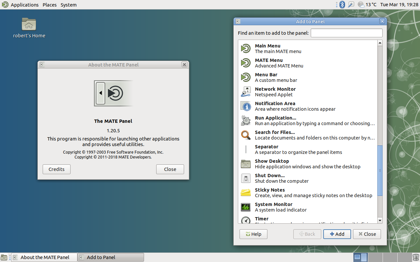The height and width of the screenshot is (262, 420).
Task: Click the 13 °C temperature reading
Action: click(x=371, y=5)
